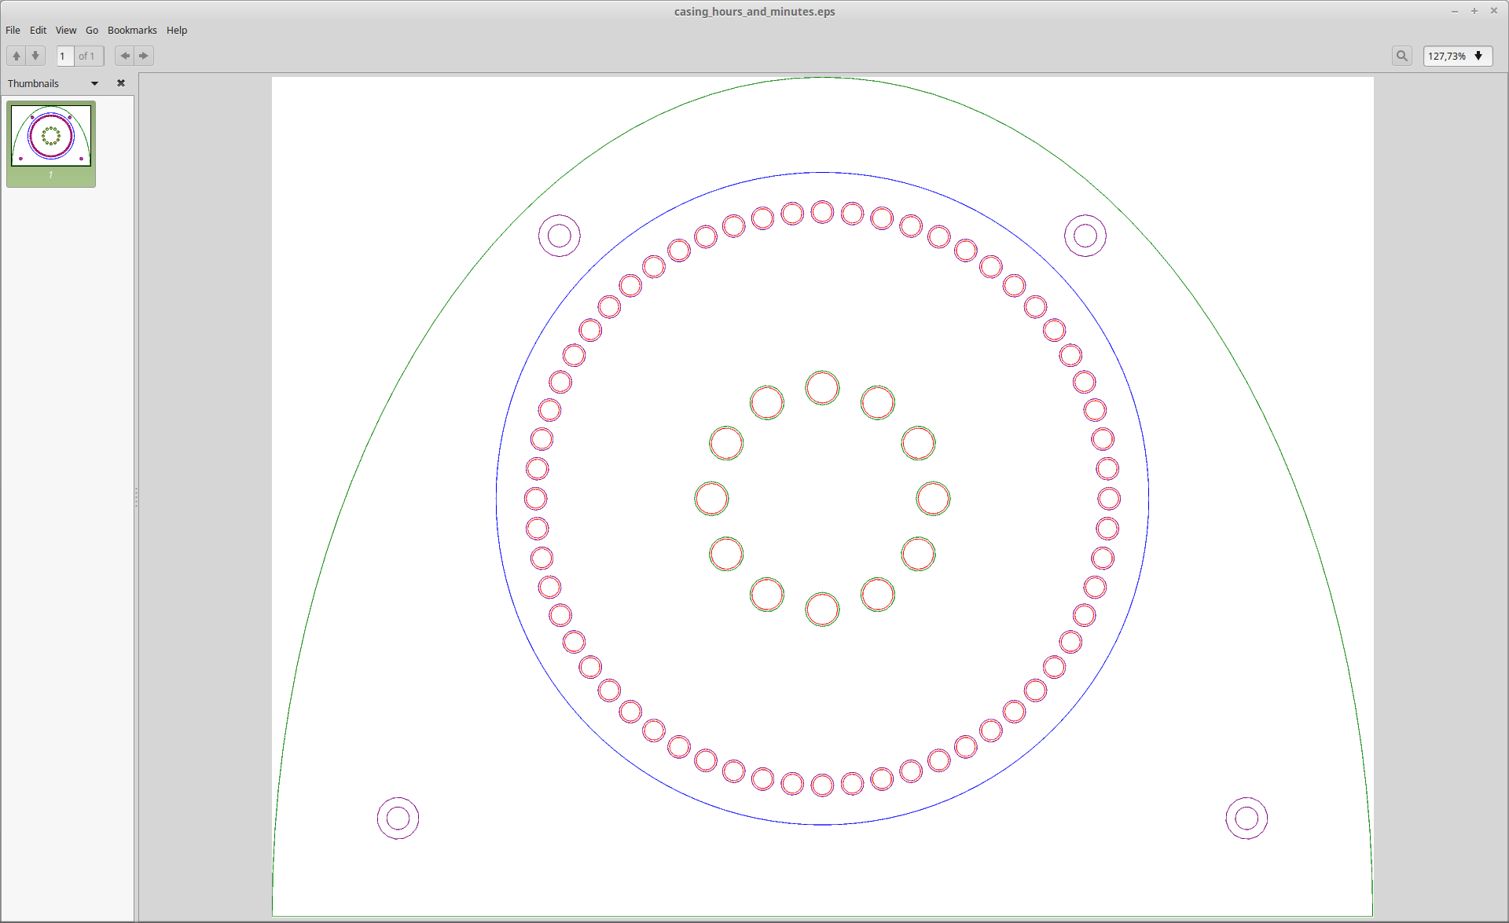Open the File menu

click(x=13, y=30)
